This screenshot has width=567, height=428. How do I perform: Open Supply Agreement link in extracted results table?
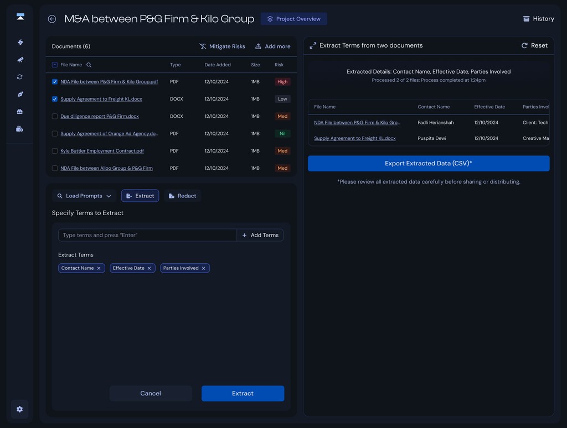tap(355, 138)
